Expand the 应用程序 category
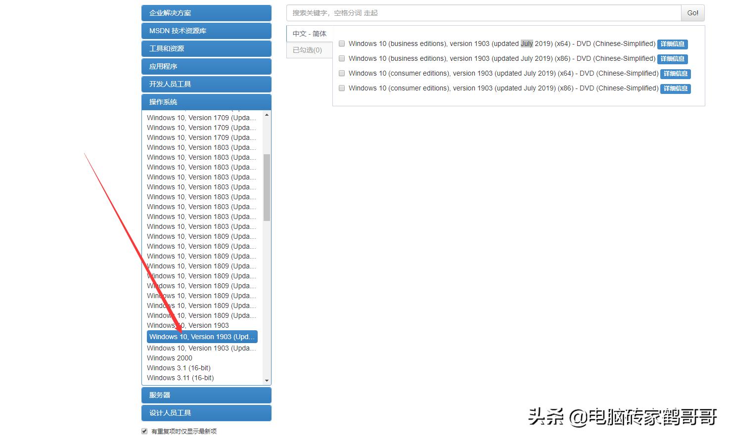Image resolution: width=730 pixels, height=439 pixels. click(206, 66)
